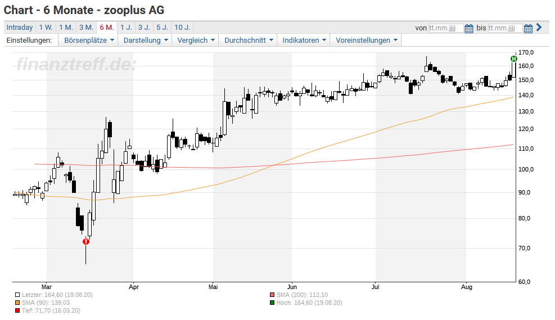This screenshot has width=555, height=320.
Task: Click legend text 'SMA (90): 139,03'
Action: pyautogui.click(x=46, y=303)
